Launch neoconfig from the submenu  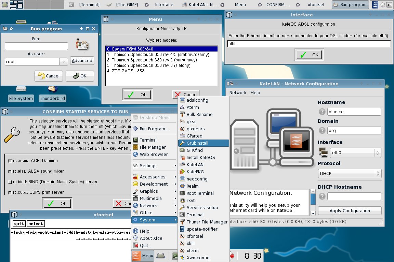coord(203,179)
